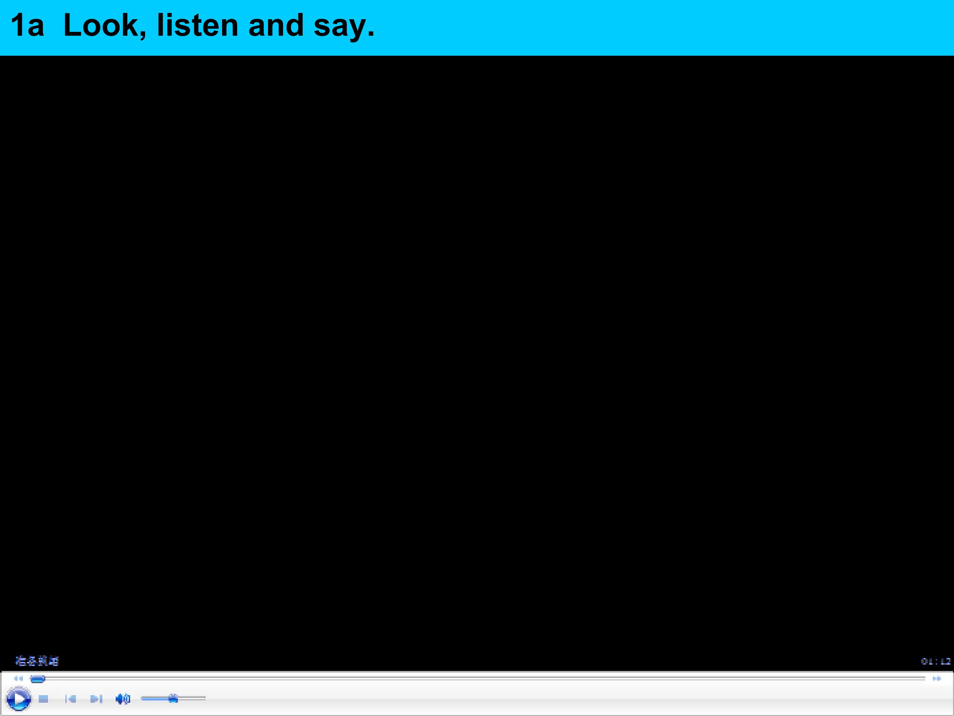Click the 01:12 time display
Viewport: 954px width, 716px height.
(x=935, y=661)
